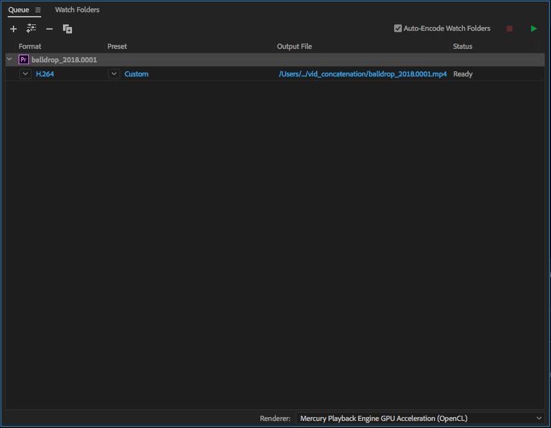The height and width of the screenshot is (428, 551).
Task: Select the Queue tab
Action: pyautogui.click(x=19, y=10)
